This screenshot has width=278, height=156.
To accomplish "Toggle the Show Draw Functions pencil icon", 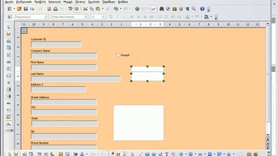I will click(153, 9).
